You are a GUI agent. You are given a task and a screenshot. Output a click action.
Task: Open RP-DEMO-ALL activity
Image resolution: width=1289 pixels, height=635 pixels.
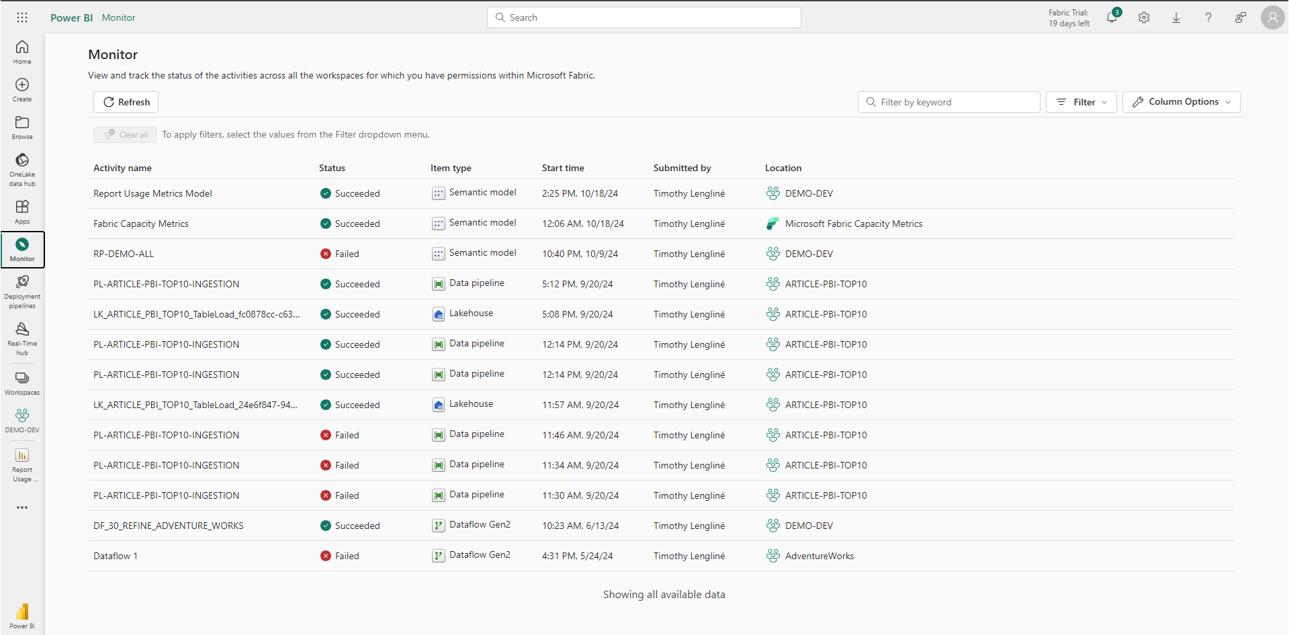click(124, 254)
